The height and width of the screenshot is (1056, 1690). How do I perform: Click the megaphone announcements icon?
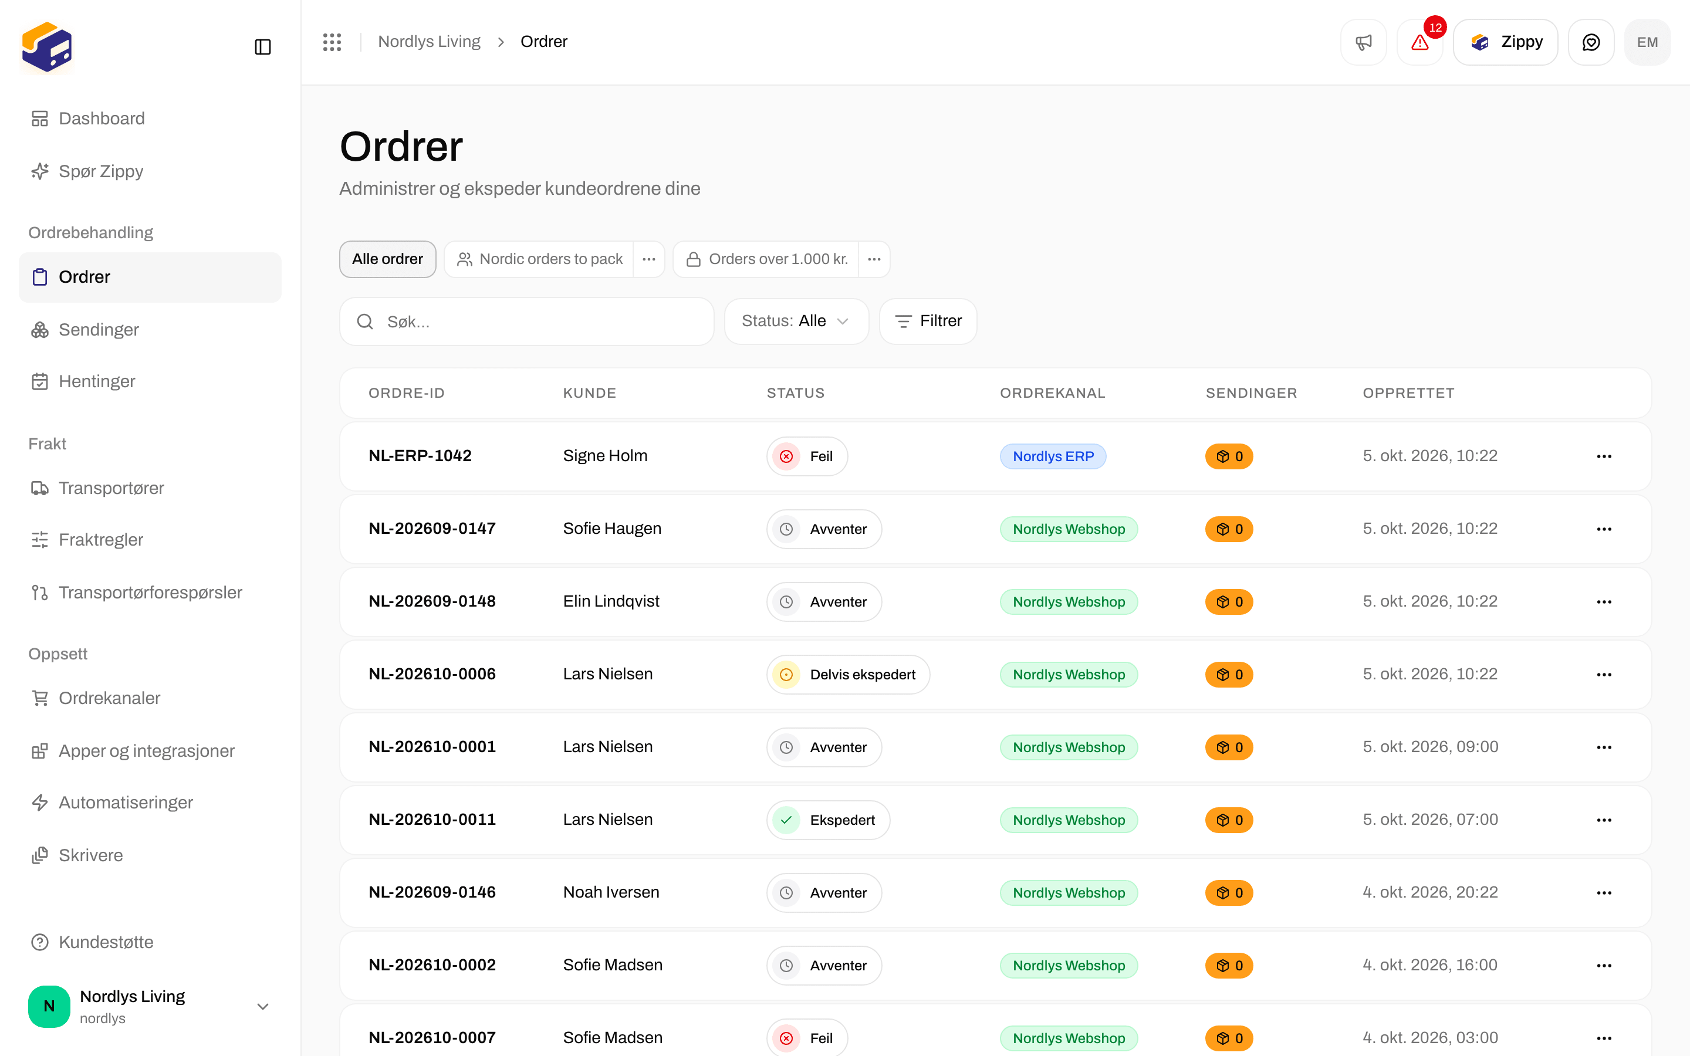coord(1363,42)
